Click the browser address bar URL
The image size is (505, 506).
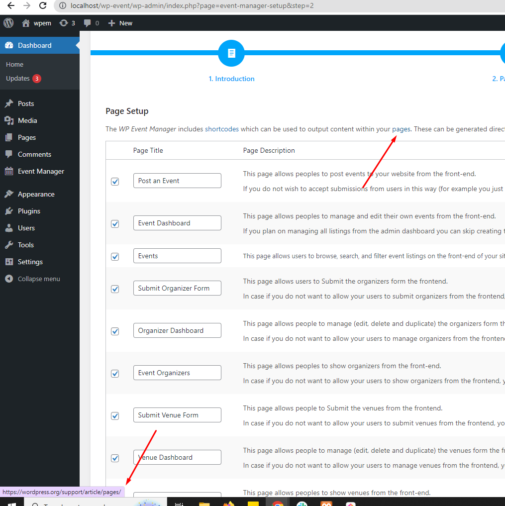192,6
